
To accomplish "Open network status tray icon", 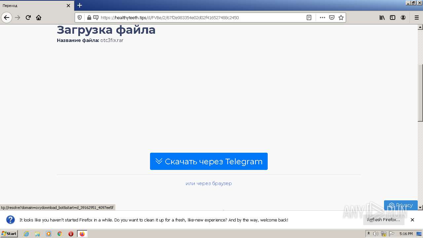I will [384, 234].
